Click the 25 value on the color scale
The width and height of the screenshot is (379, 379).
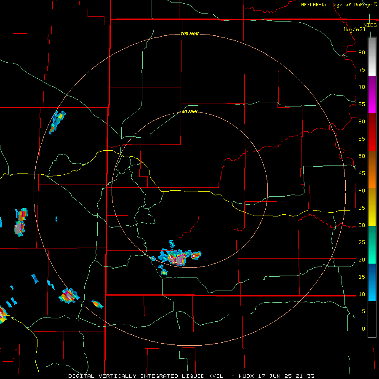point(362,243)
